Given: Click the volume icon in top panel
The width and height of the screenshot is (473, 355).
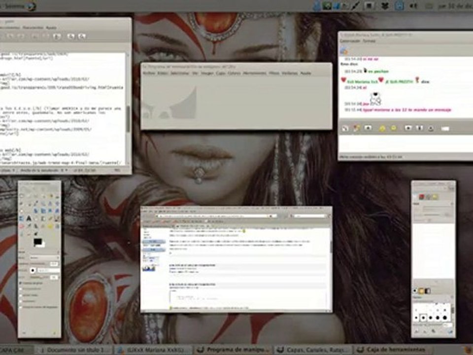Looking at the screenshot, I should [x=413, y=6].
